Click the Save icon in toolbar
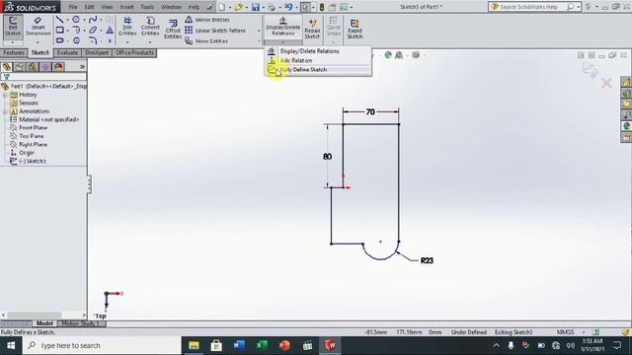The height and width of the screenshot is (355, 632). [256, 7]
